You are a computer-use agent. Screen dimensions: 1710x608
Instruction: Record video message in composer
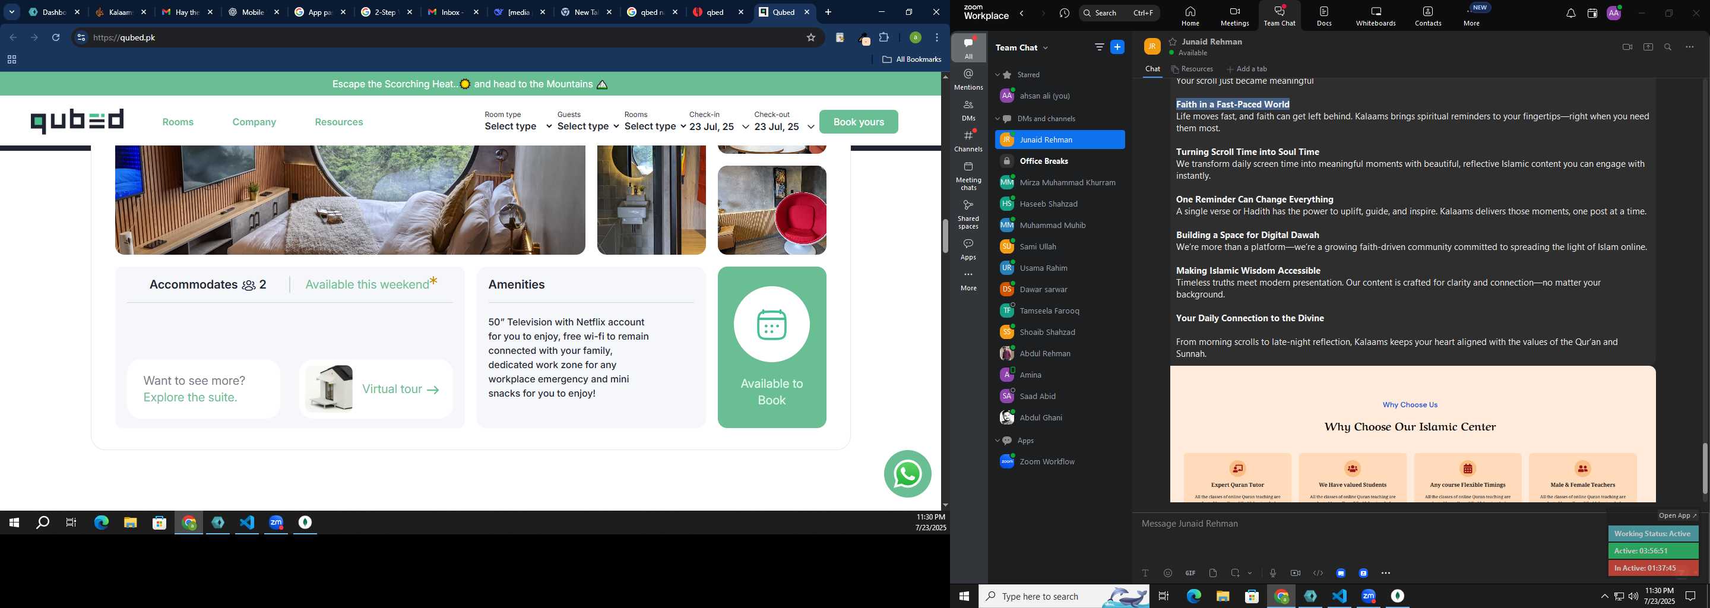pyautogui.click(x=1295, y=573)
